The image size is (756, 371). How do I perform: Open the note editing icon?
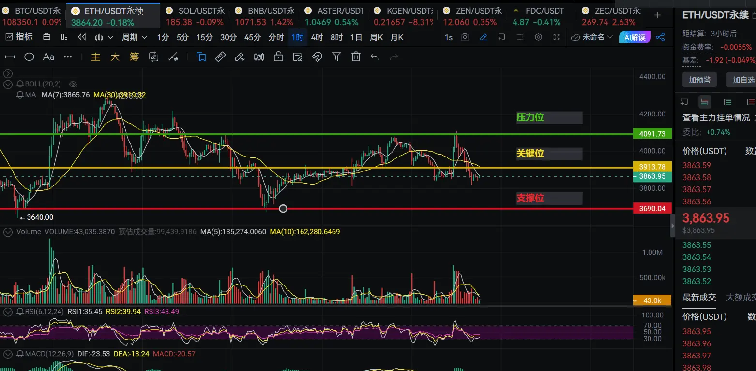pyautogui.click(x=298, y=57)
